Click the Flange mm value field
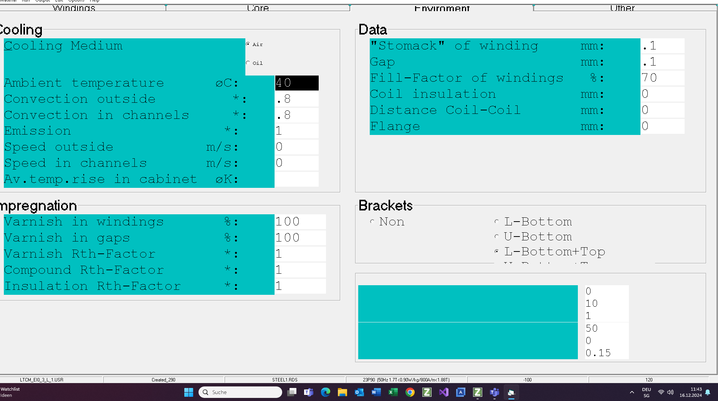This screenshot has width=718, height=401. pos(663,126)
